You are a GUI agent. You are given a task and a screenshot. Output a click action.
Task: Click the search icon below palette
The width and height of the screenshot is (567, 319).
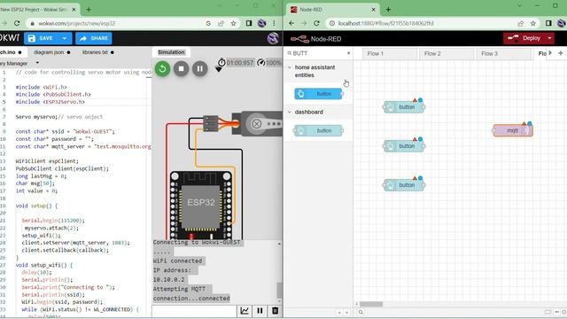[361, 312]
